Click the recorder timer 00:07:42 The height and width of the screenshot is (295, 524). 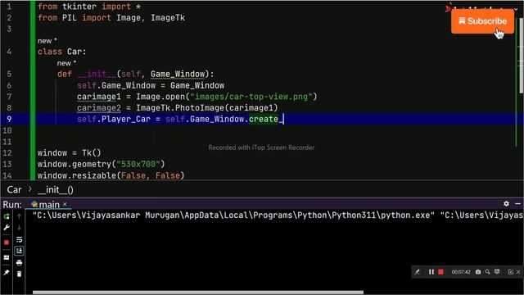coord(461,272)
